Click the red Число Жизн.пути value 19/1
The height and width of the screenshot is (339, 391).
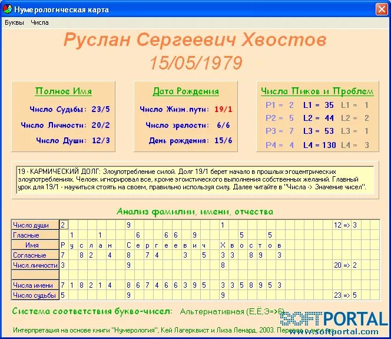tap(223, 109)
